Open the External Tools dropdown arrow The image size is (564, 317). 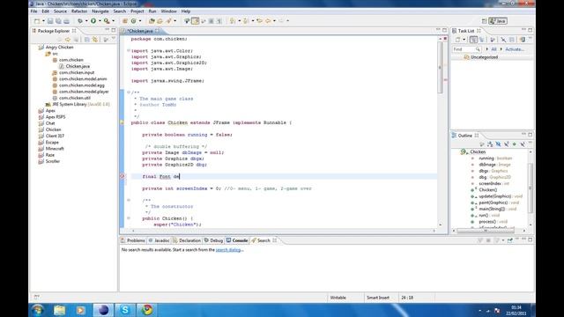click(113, 21)
